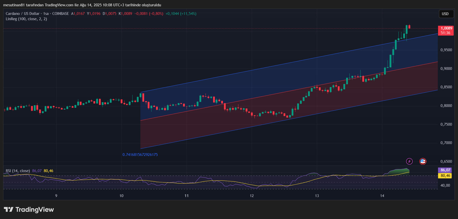Click the 0,9000 price axis label
Screen dimensions: 458x219
[446, 69]
